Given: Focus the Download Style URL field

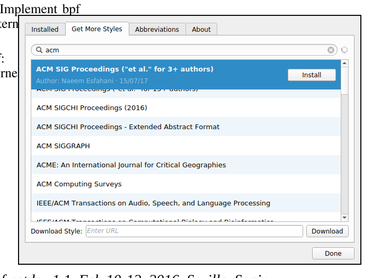Looking at the screenshot, I should [x=194, y=231].
